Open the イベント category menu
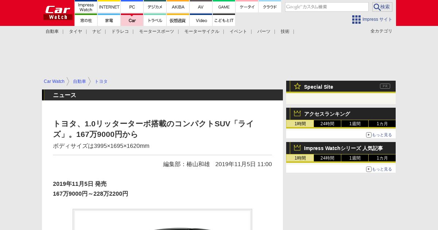 coord(238,31)
